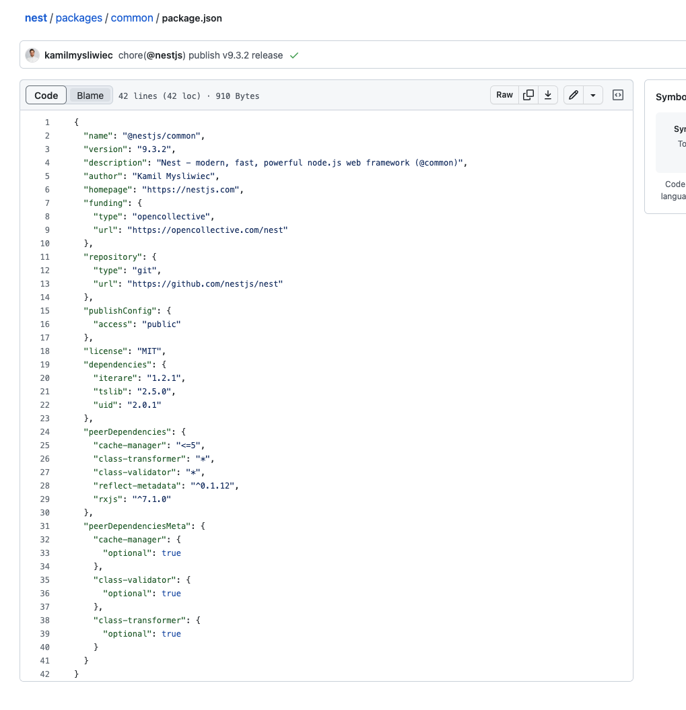This screenshot has height=710, width=686.
Task: Navigate to the nest repository breadcrumb
Action: [36, 17]
